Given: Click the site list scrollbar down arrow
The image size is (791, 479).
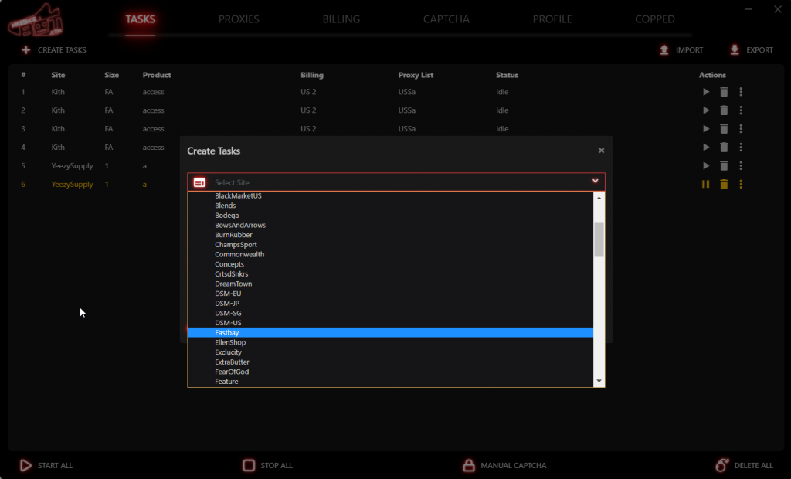Looking at the screenshot, I should 599,382.
